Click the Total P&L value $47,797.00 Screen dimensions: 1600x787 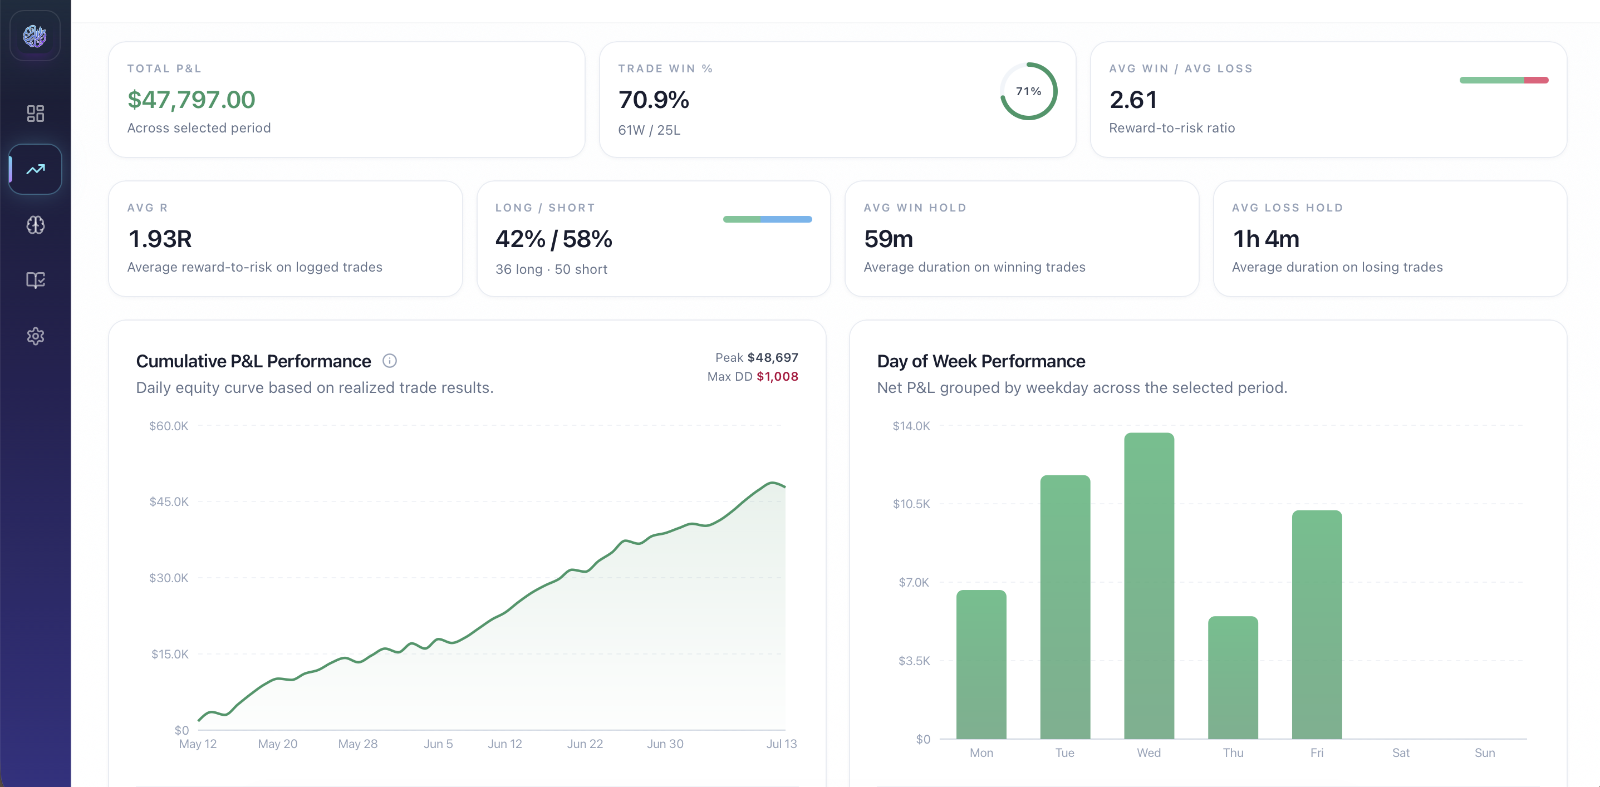tap(192, 100)
